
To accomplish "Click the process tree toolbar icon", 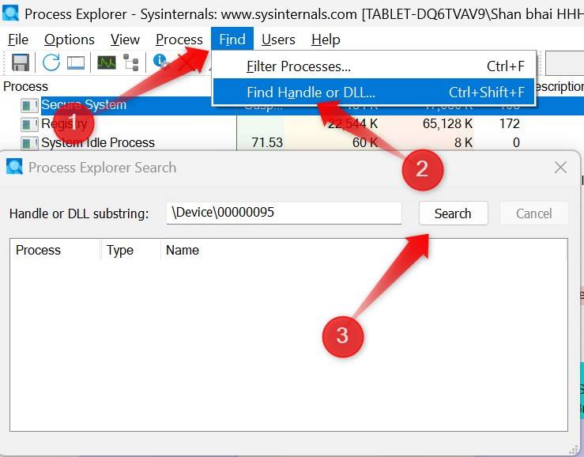I will coord(131,63).
